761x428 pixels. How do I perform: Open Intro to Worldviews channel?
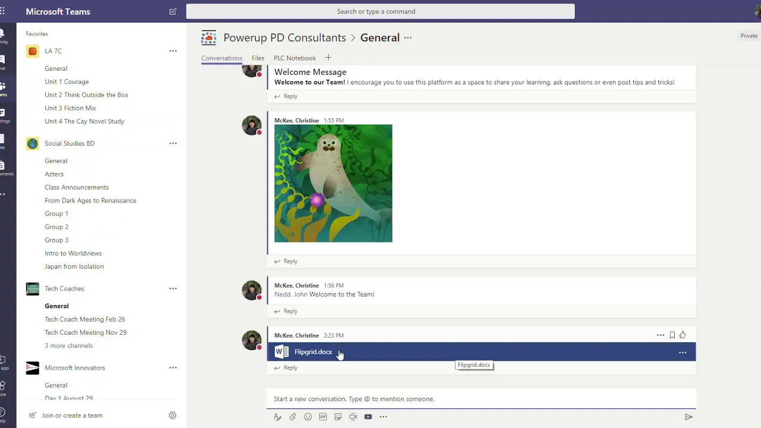coord(73,253)
